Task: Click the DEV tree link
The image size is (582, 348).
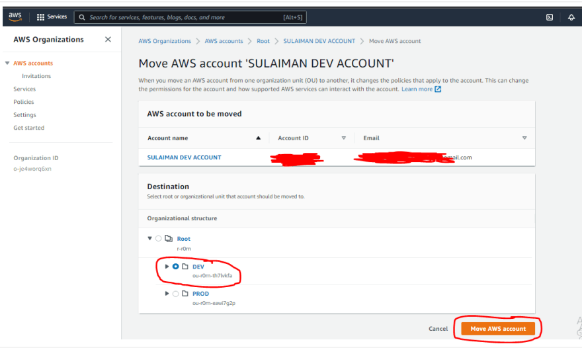Action: point(198,267)
